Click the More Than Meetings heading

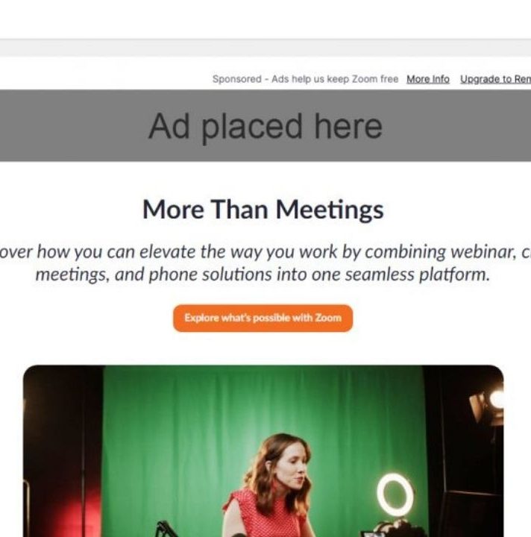tap(263, 210)
